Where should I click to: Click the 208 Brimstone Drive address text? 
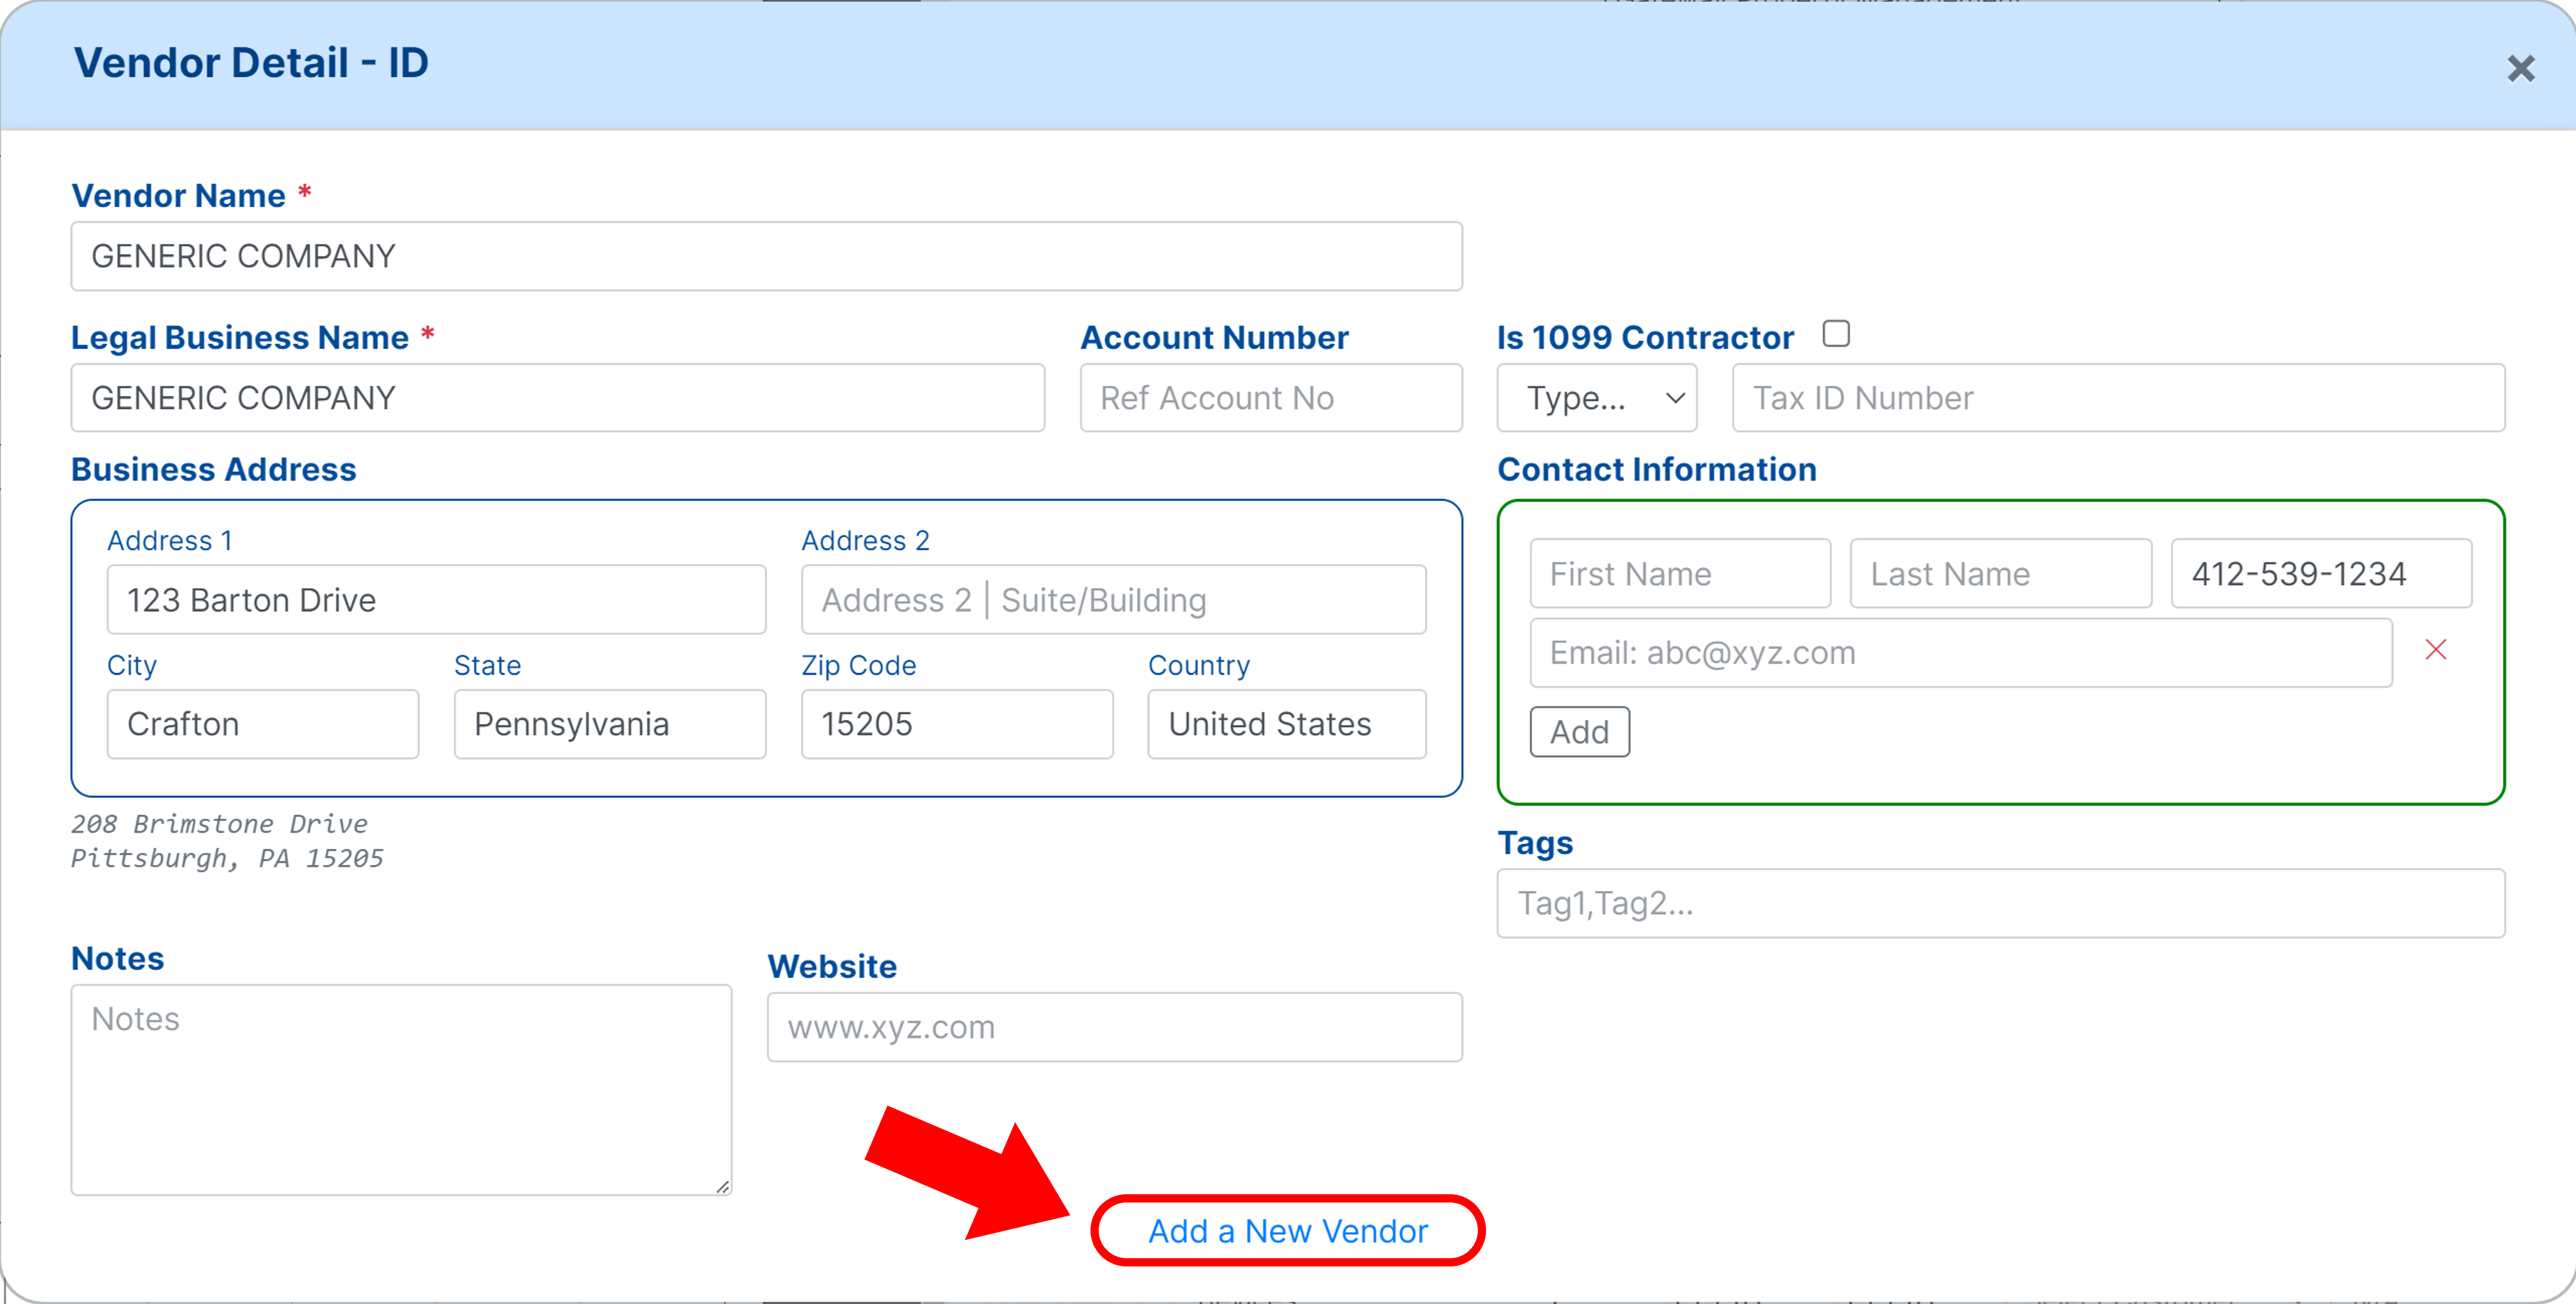click(219, 824)
